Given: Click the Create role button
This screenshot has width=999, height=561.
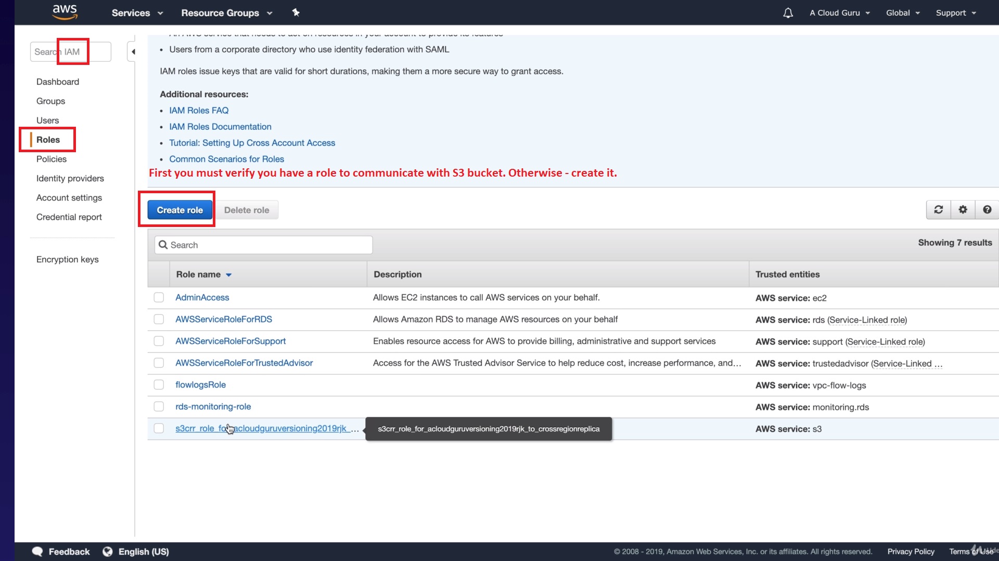Looking at the screenshot, I should pos(180,210).
